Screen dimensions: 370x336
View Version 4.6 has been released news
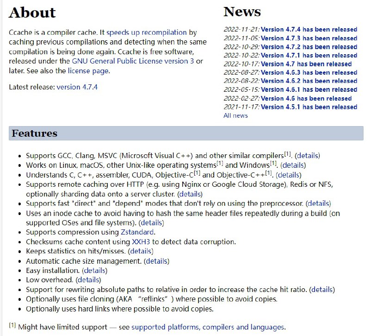[x=306, y=98]
